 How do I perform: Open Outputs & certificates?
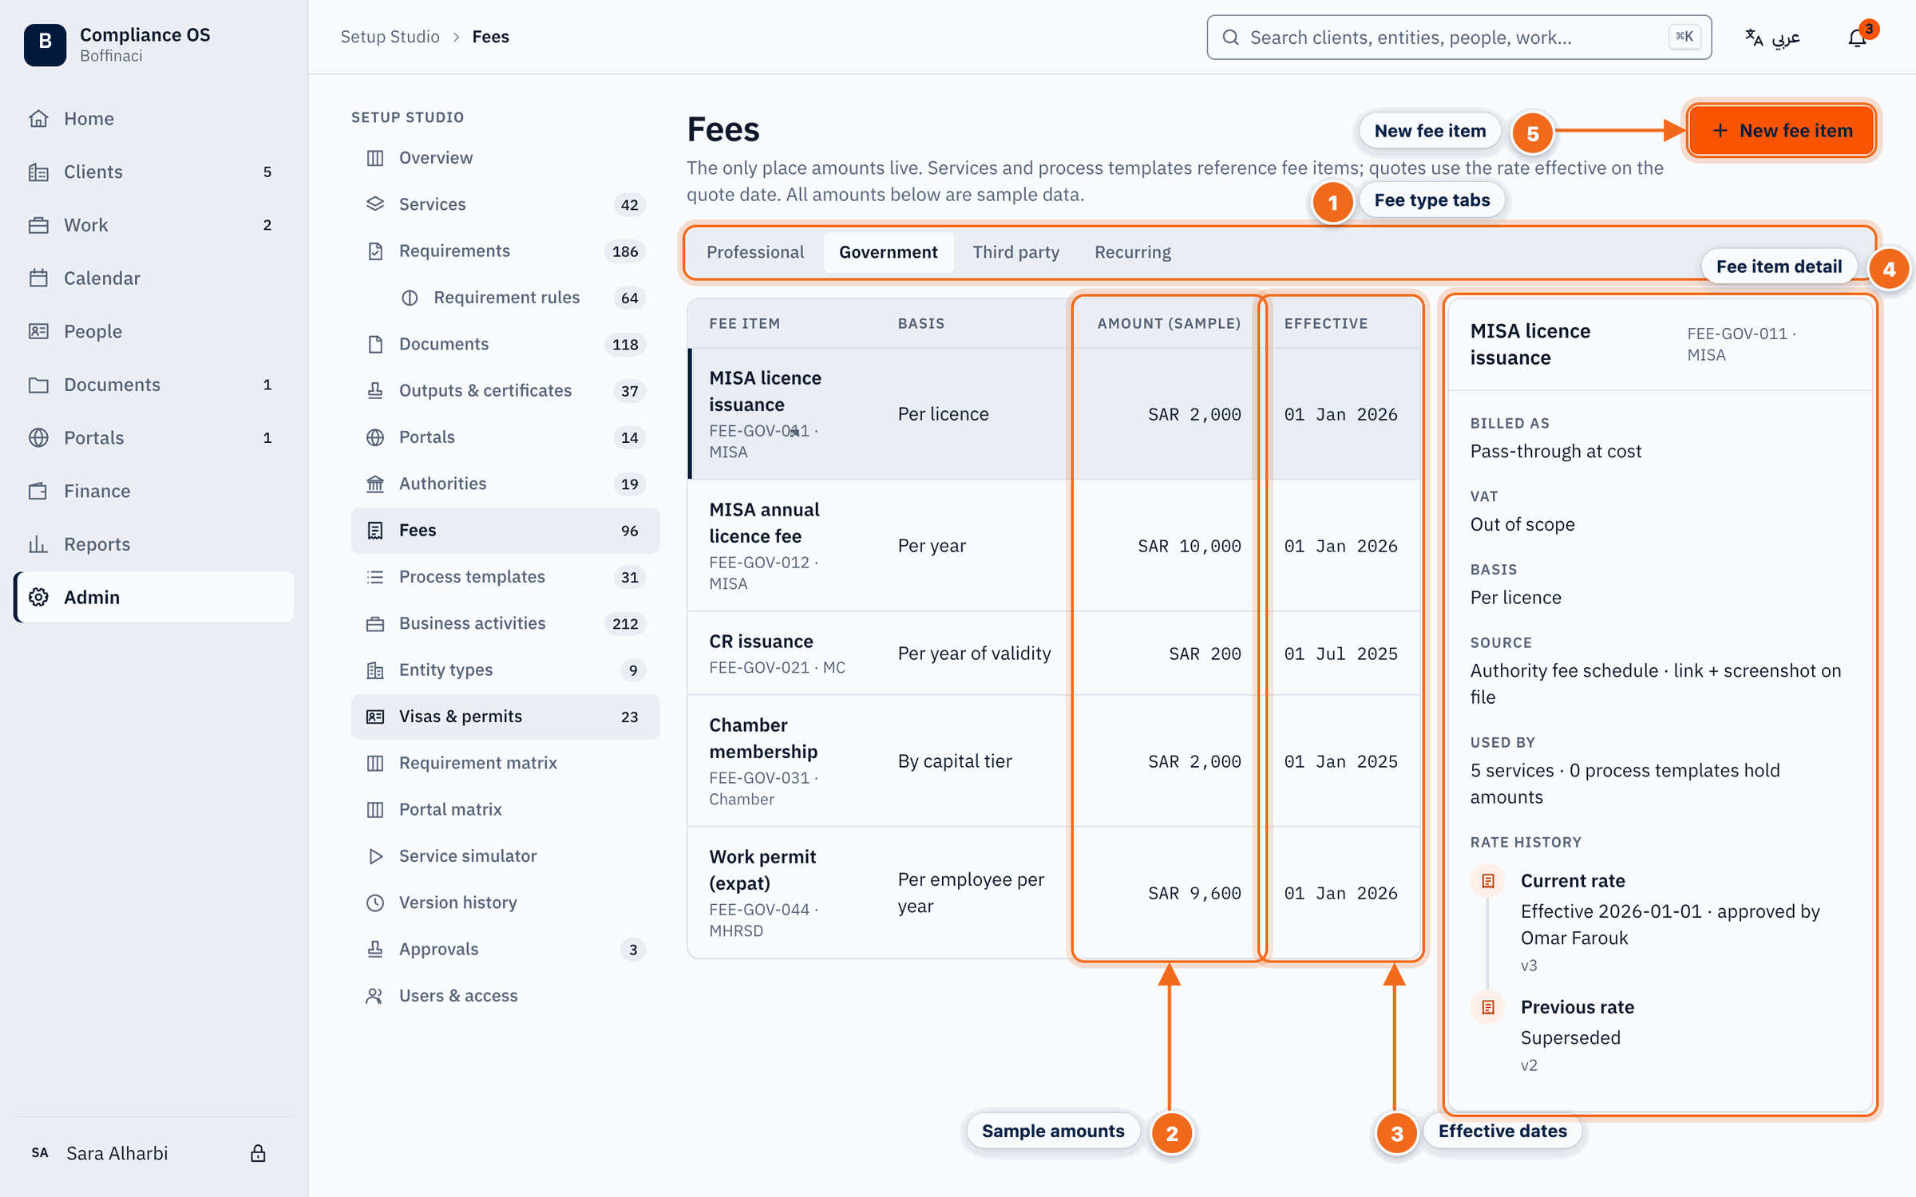click(x=505, y=390)
